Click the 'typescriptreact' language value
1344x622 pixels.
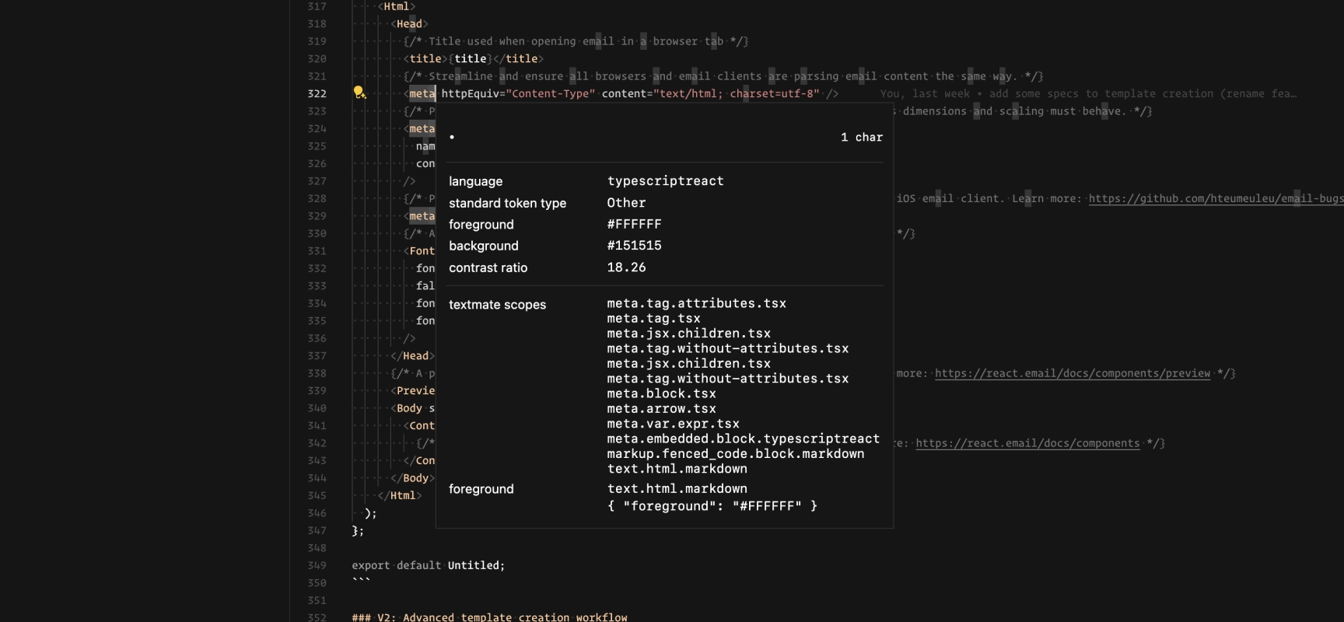pyautogui.click(x=665, y=181)
